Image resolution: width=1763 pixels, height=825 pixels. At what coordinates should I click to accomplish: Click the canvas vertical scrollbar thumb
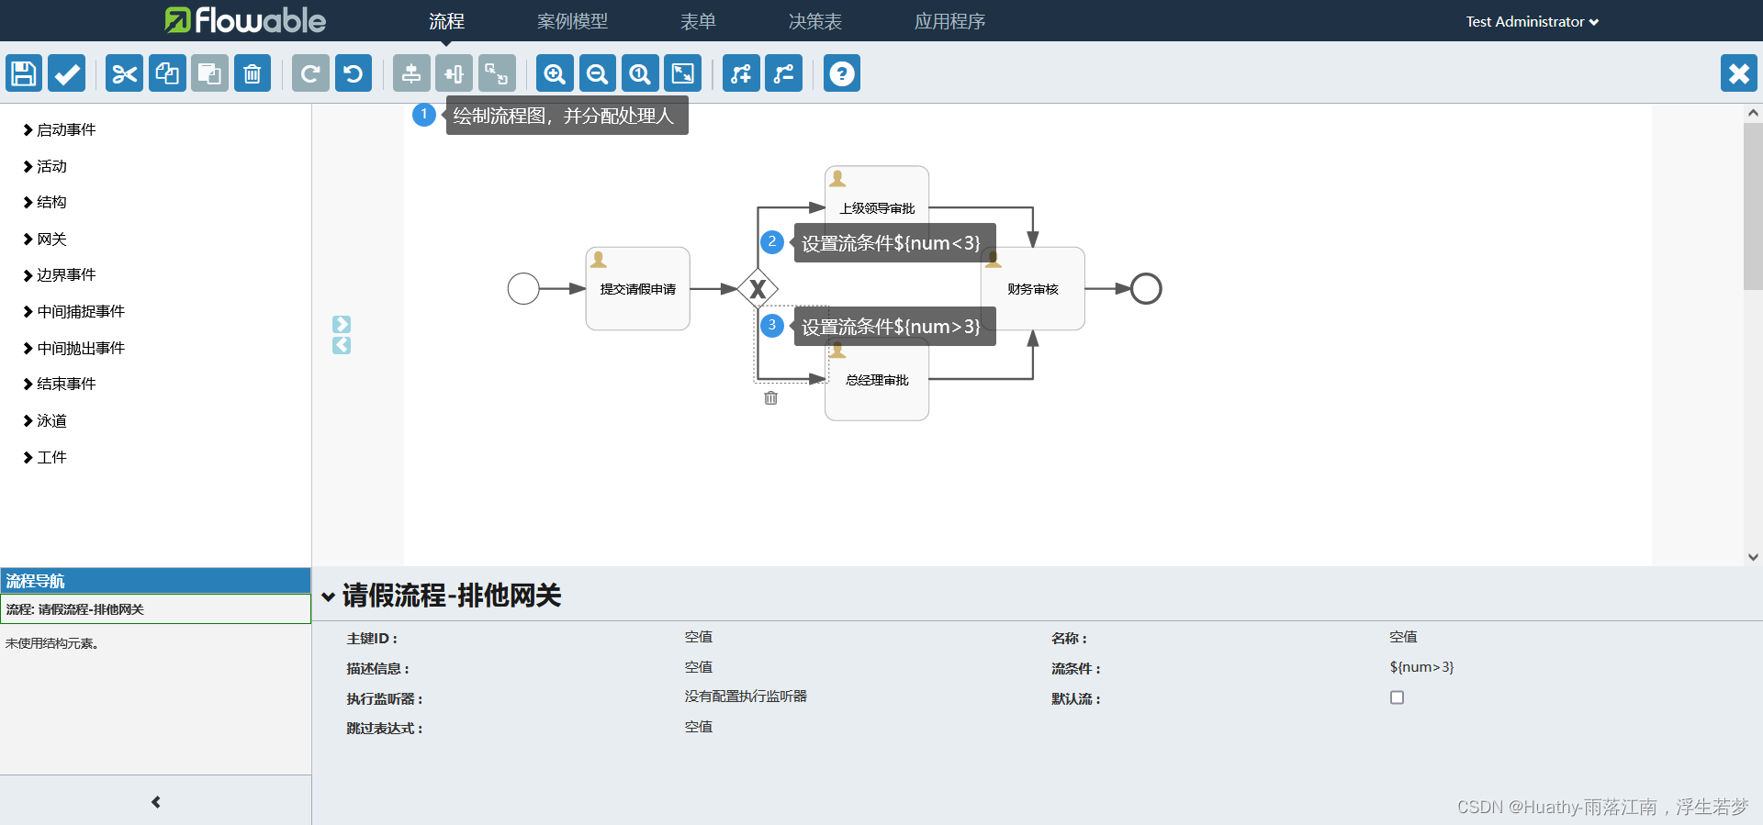tap(1753, 206)
